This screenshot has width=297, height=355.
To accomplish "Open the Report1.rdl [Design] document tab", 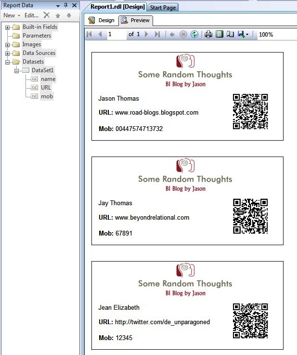I will click(x=117, y=7).
